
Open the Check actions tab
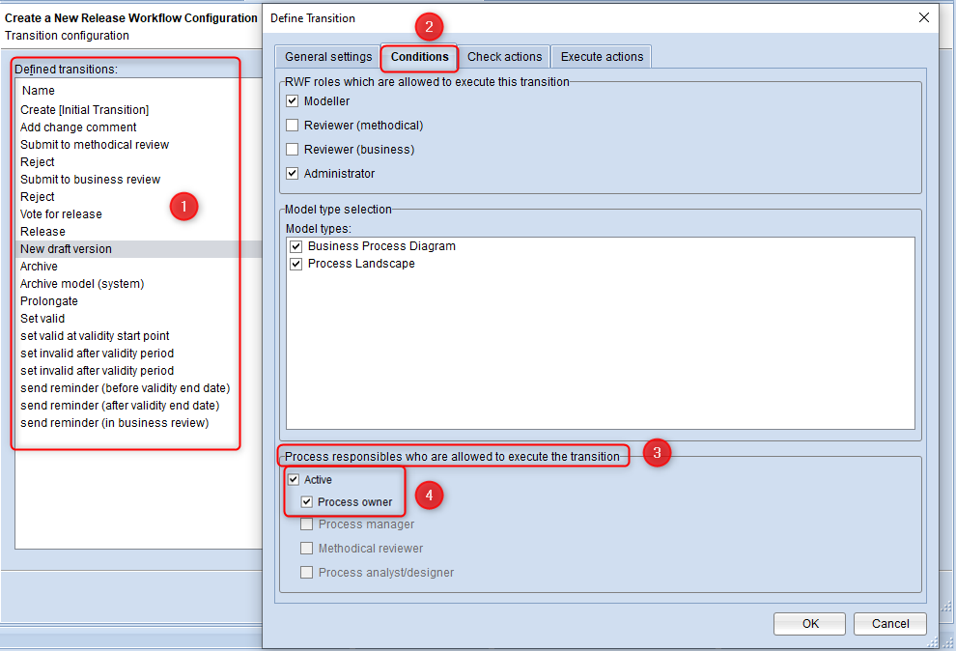(x=504, y=57)
